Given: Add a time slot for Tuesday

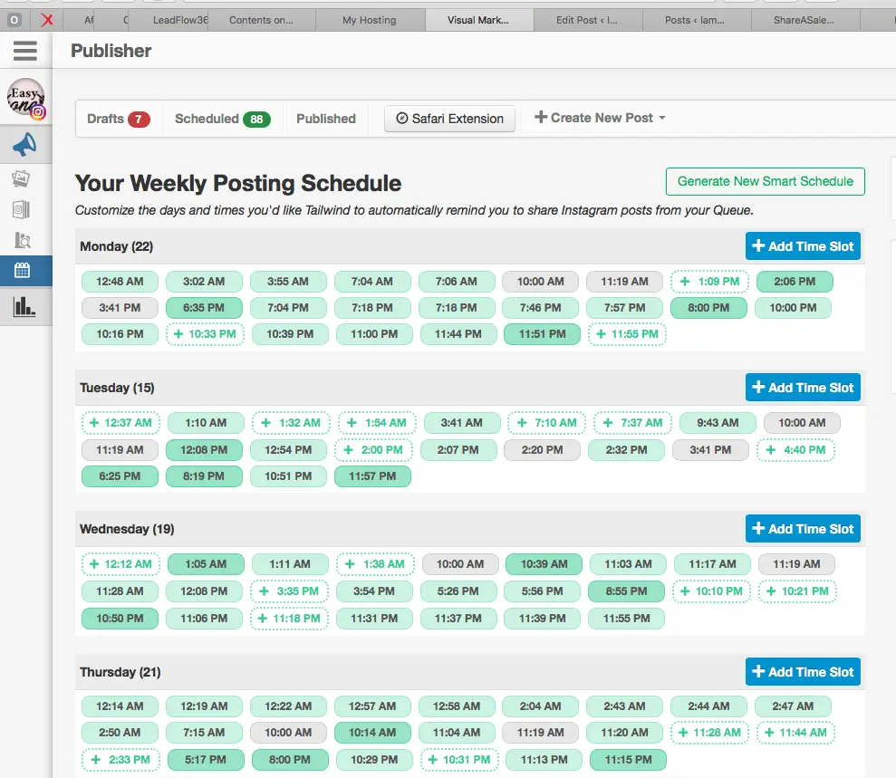Looking at the screenshot, I should pyautogui.click(x=803, y=388).
